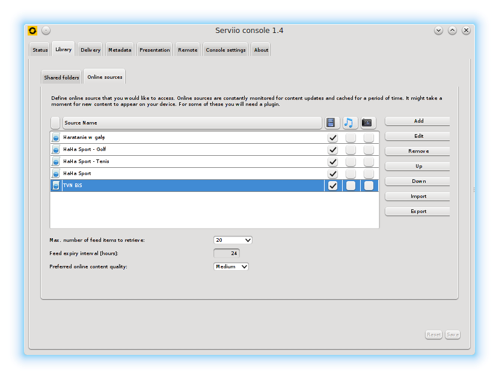Open the max feed items dropdown

point(233,240)
